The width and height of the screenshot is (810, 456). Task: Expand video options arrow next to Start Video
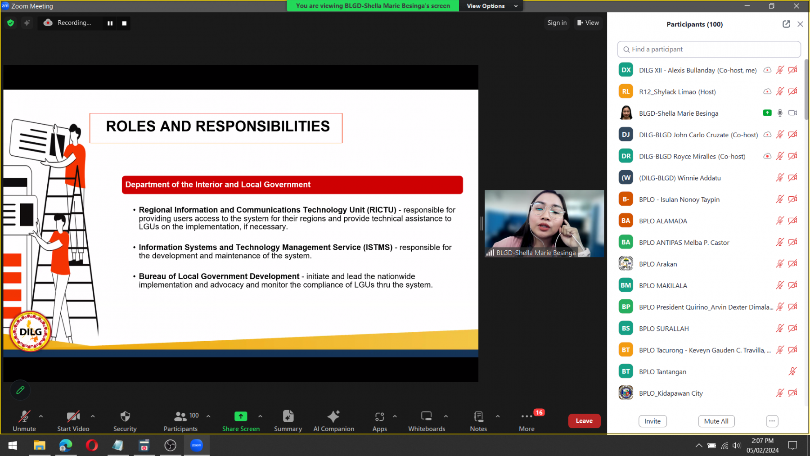(x=93, y=416)
